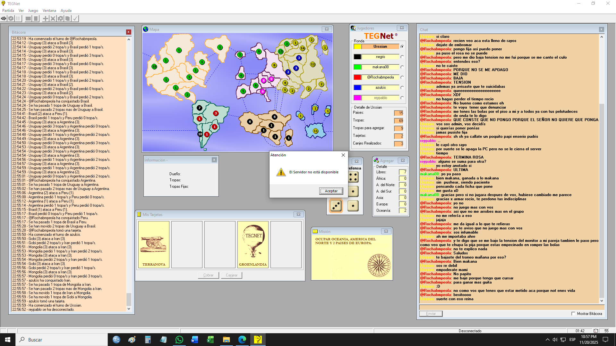Select the radio button next to negris
Screen dimensions: 616x346
(x=402, y=57)
